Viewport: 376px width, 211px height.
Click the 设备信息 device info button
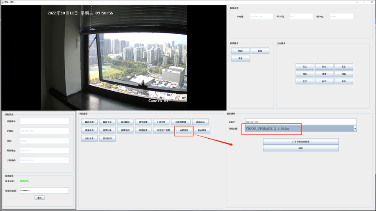(89, 130)
